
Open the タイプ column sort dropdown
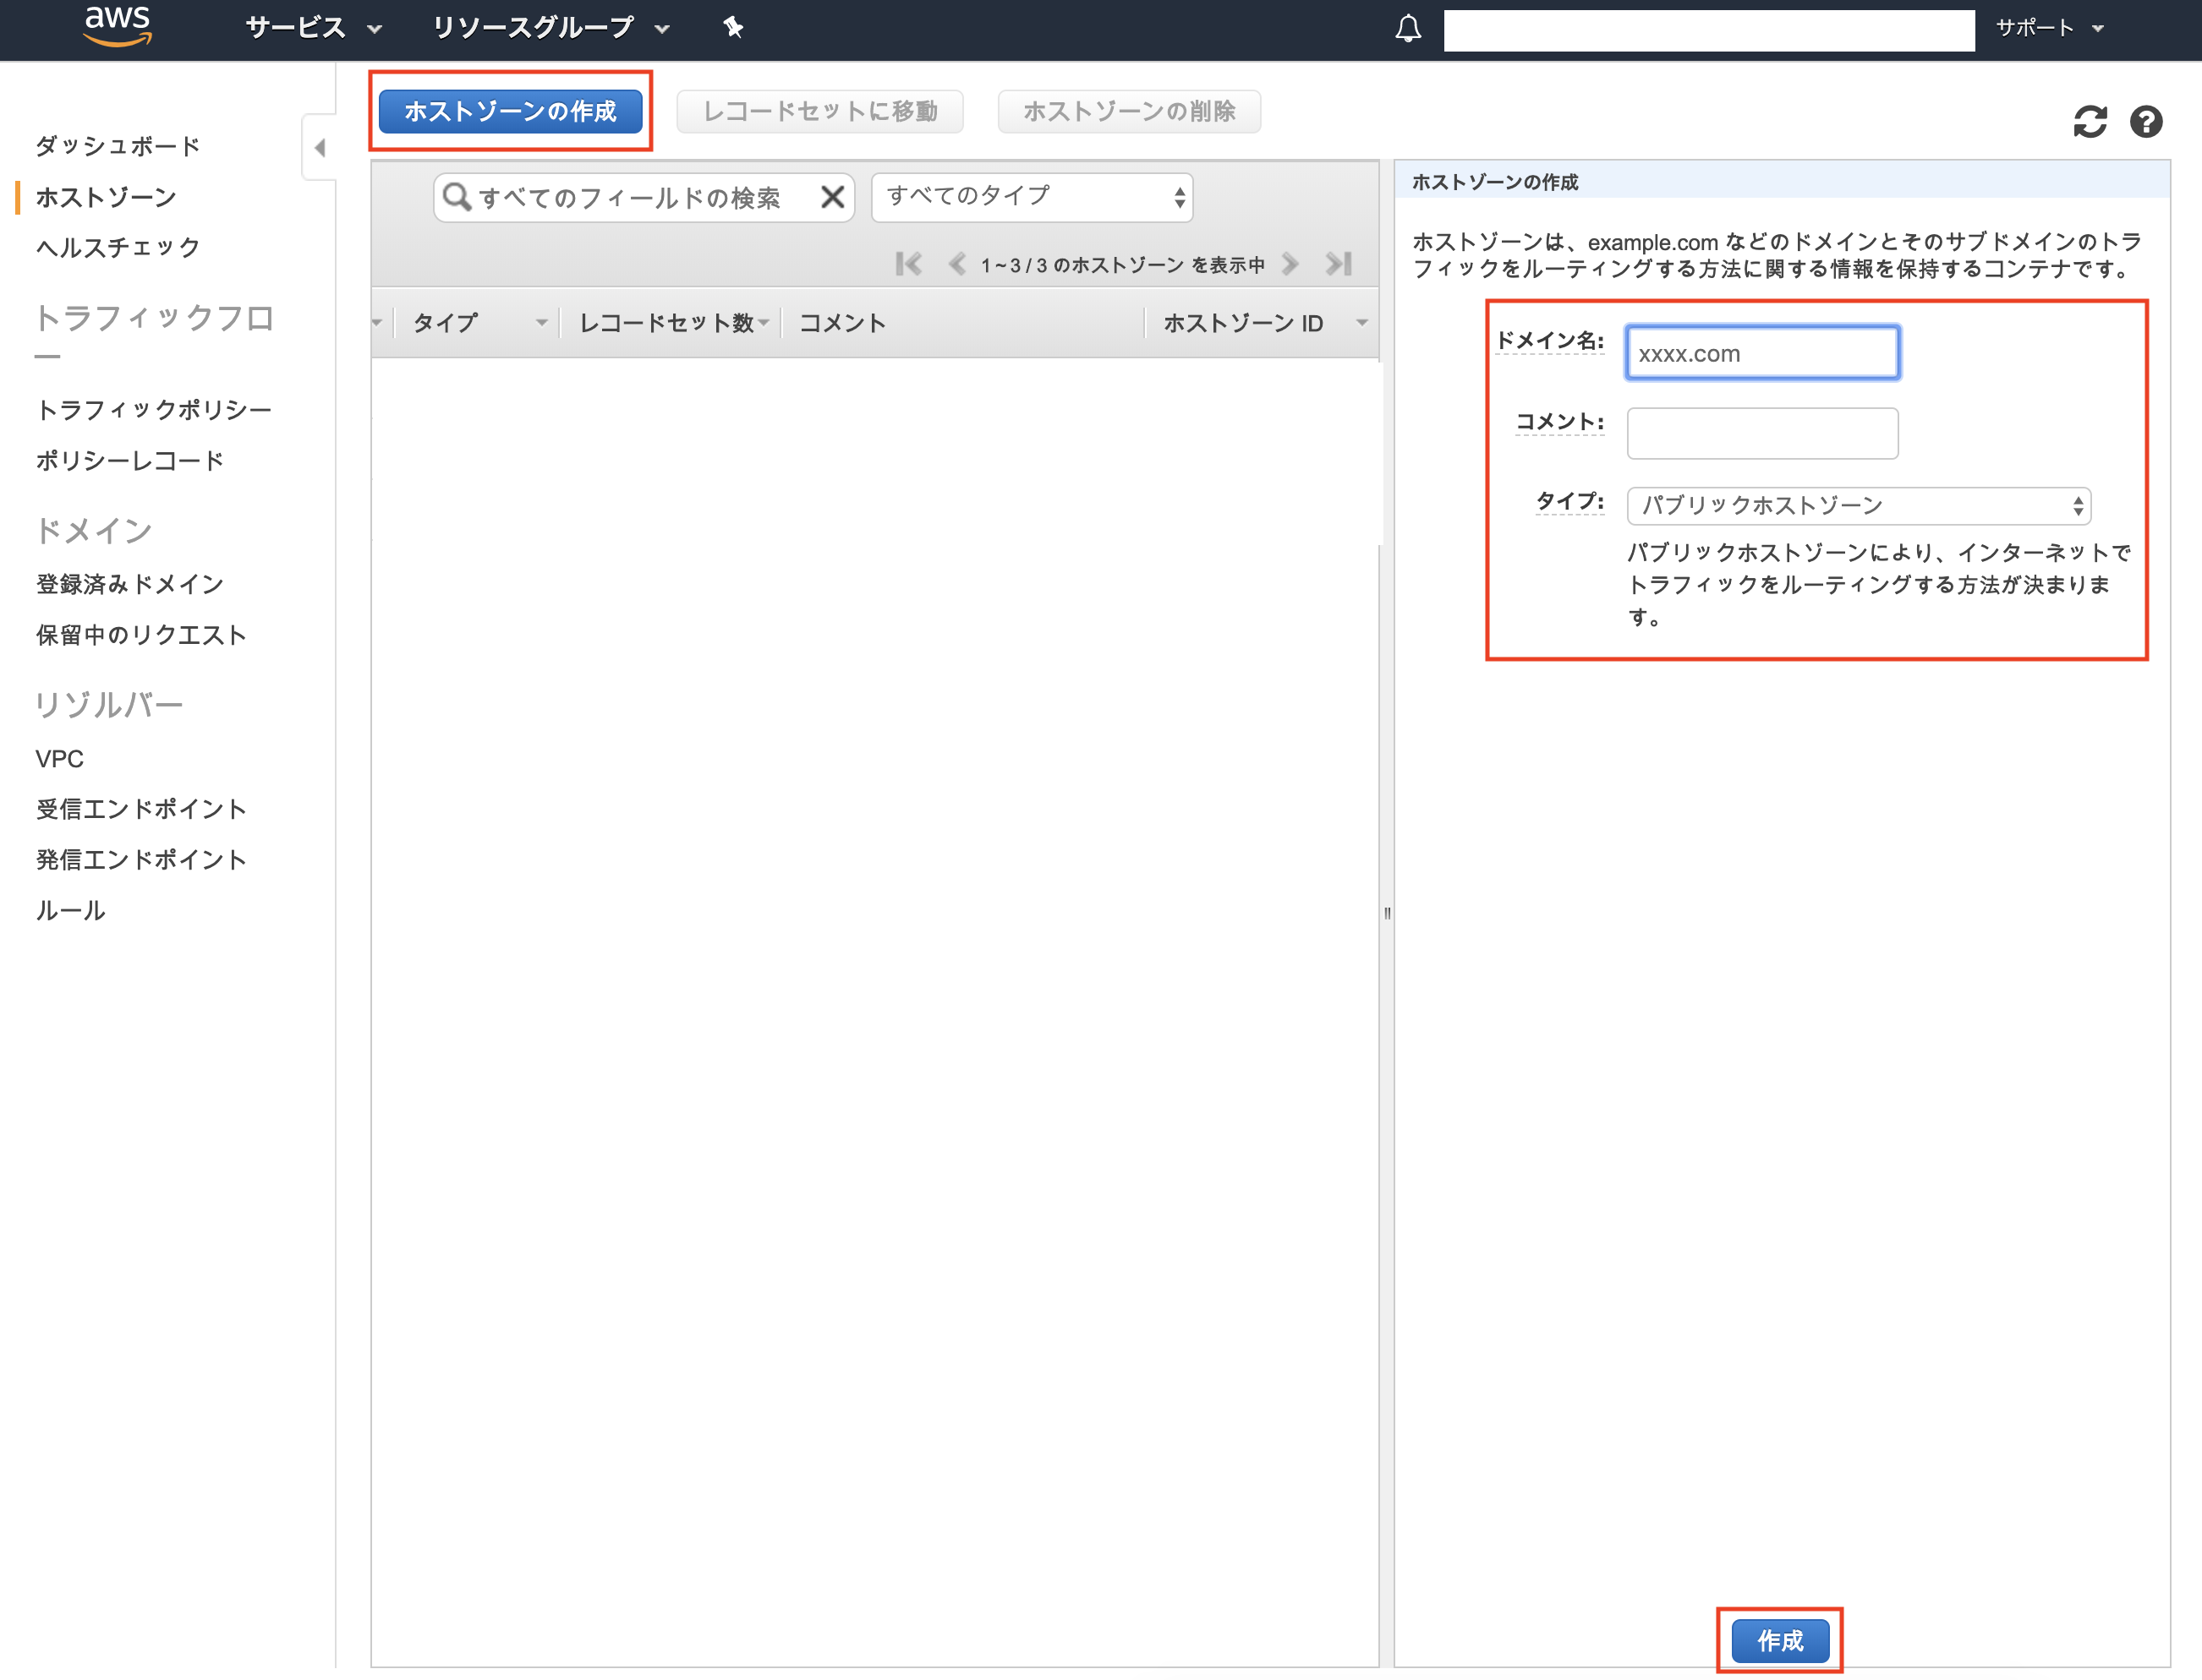pos(541,322)
